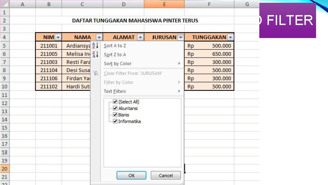Select column F header
The width and height of the screenshot is (328, 185).
click(x=209, y=4)
